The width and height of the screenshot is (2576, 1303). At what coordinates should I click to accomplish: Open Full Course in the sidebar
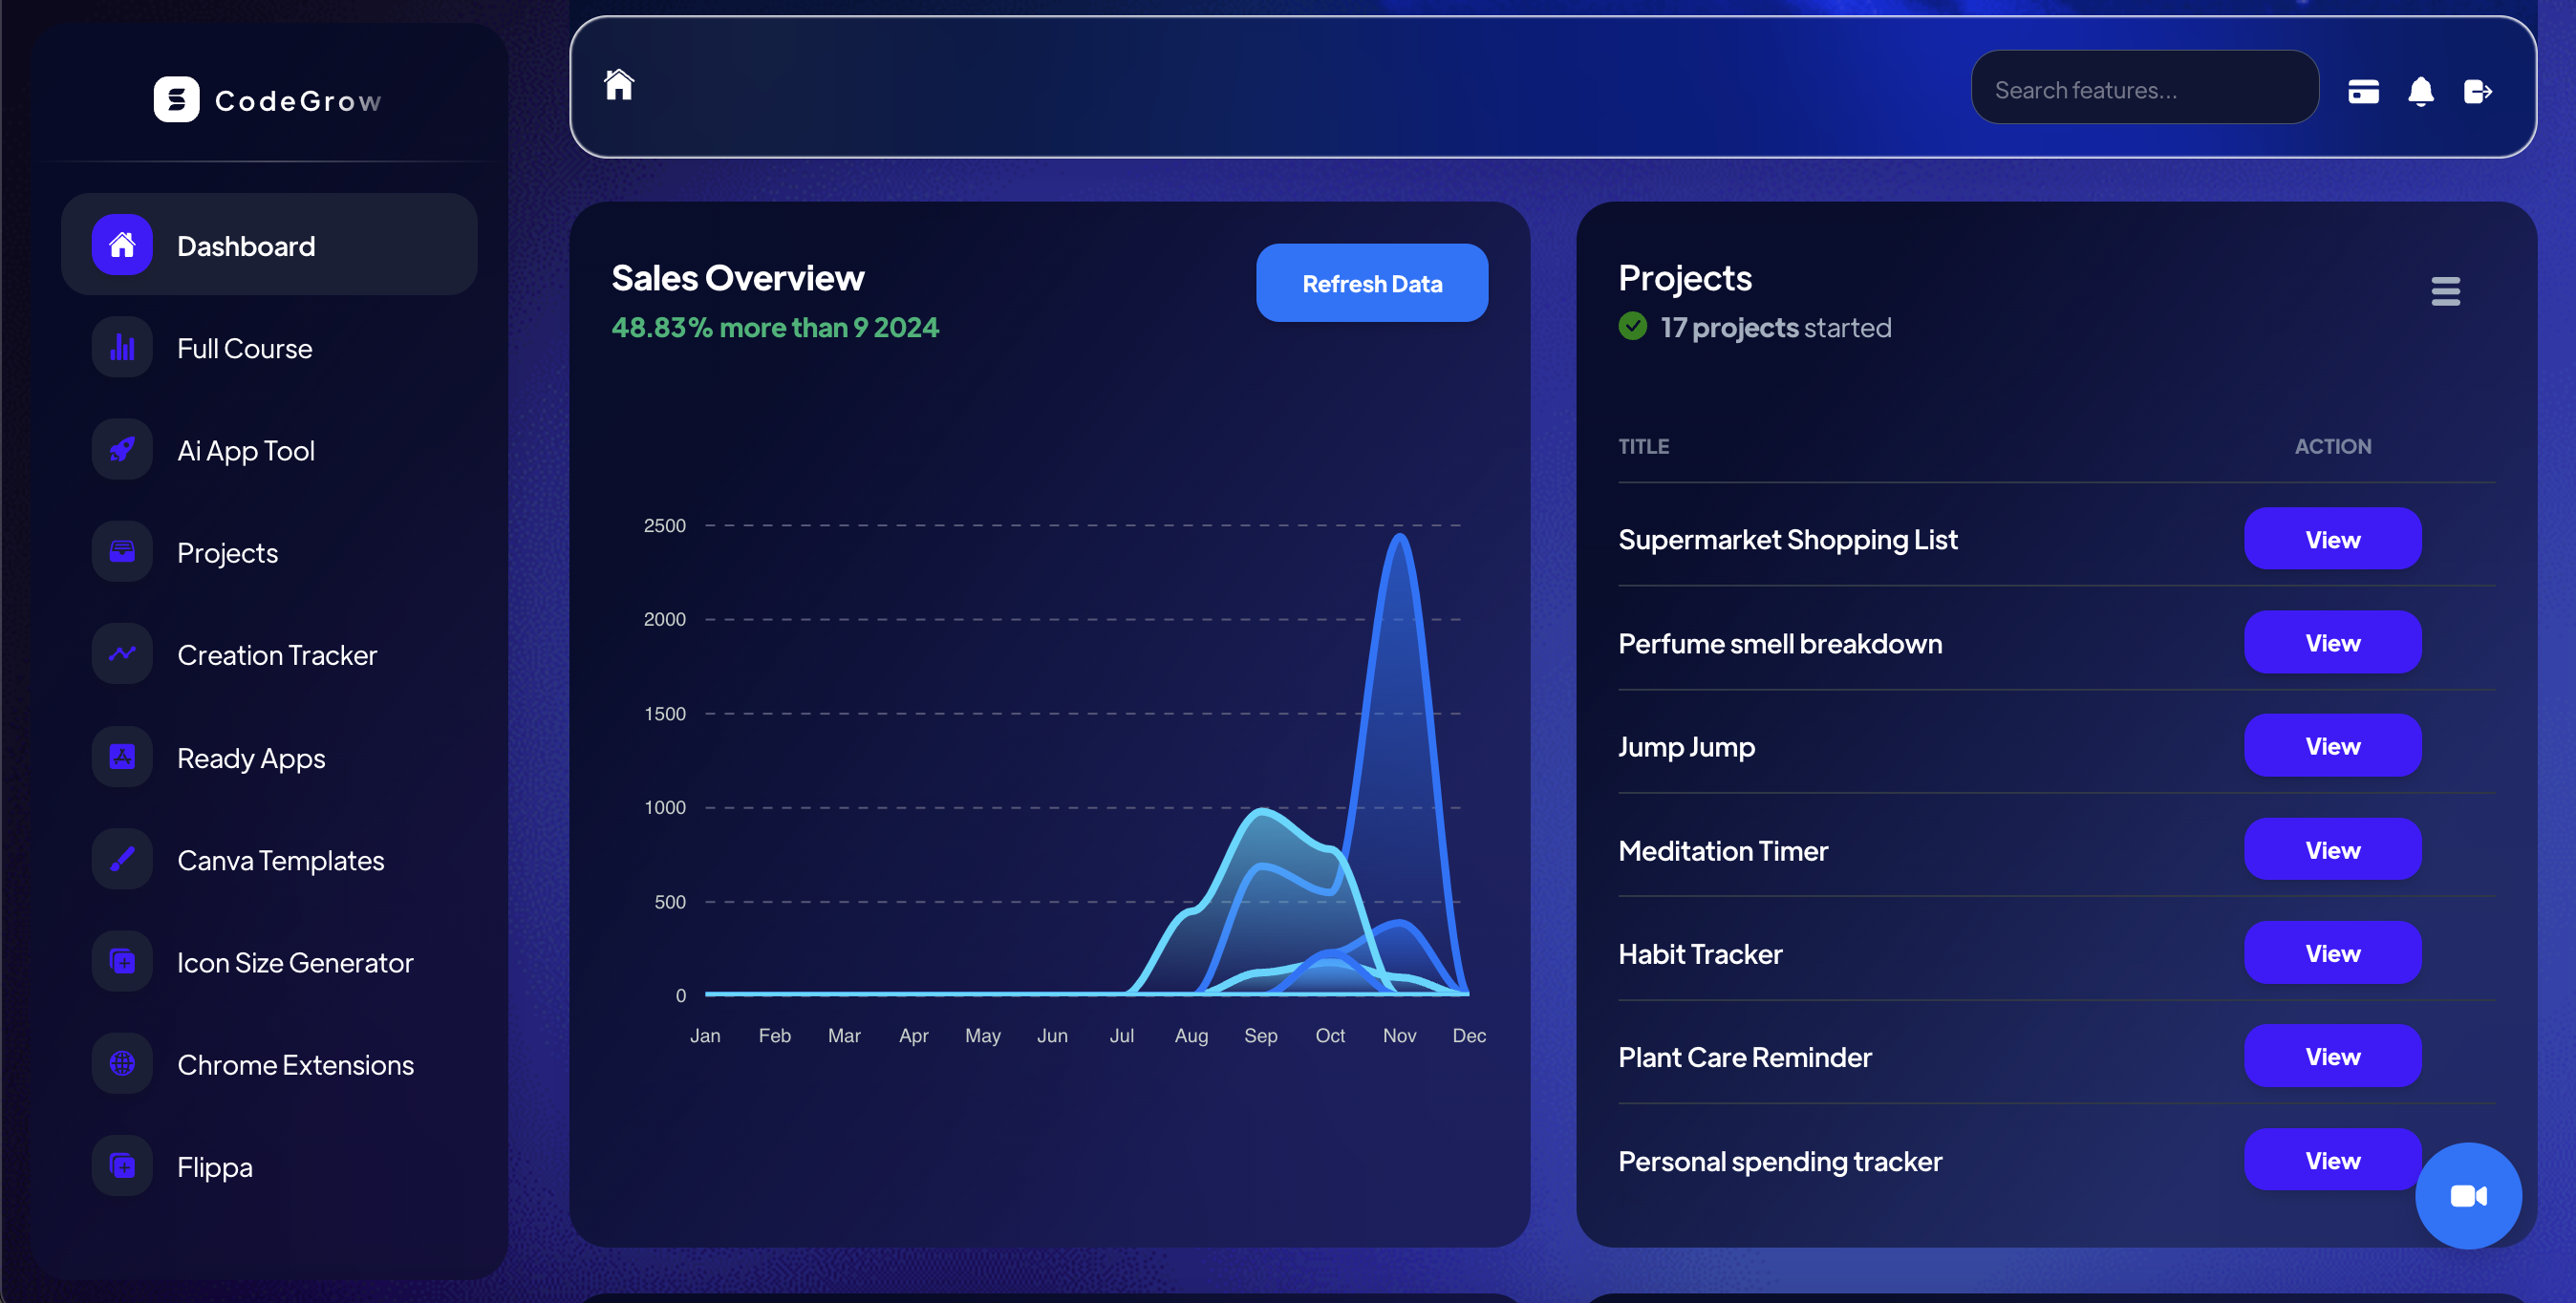tap(244, 348)
